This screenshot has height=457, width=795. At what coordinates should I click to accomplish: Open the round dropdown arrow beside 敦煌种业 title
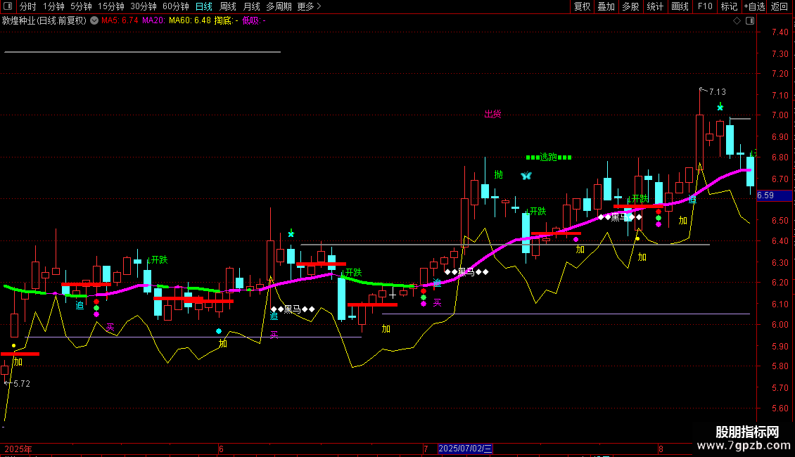94,21
